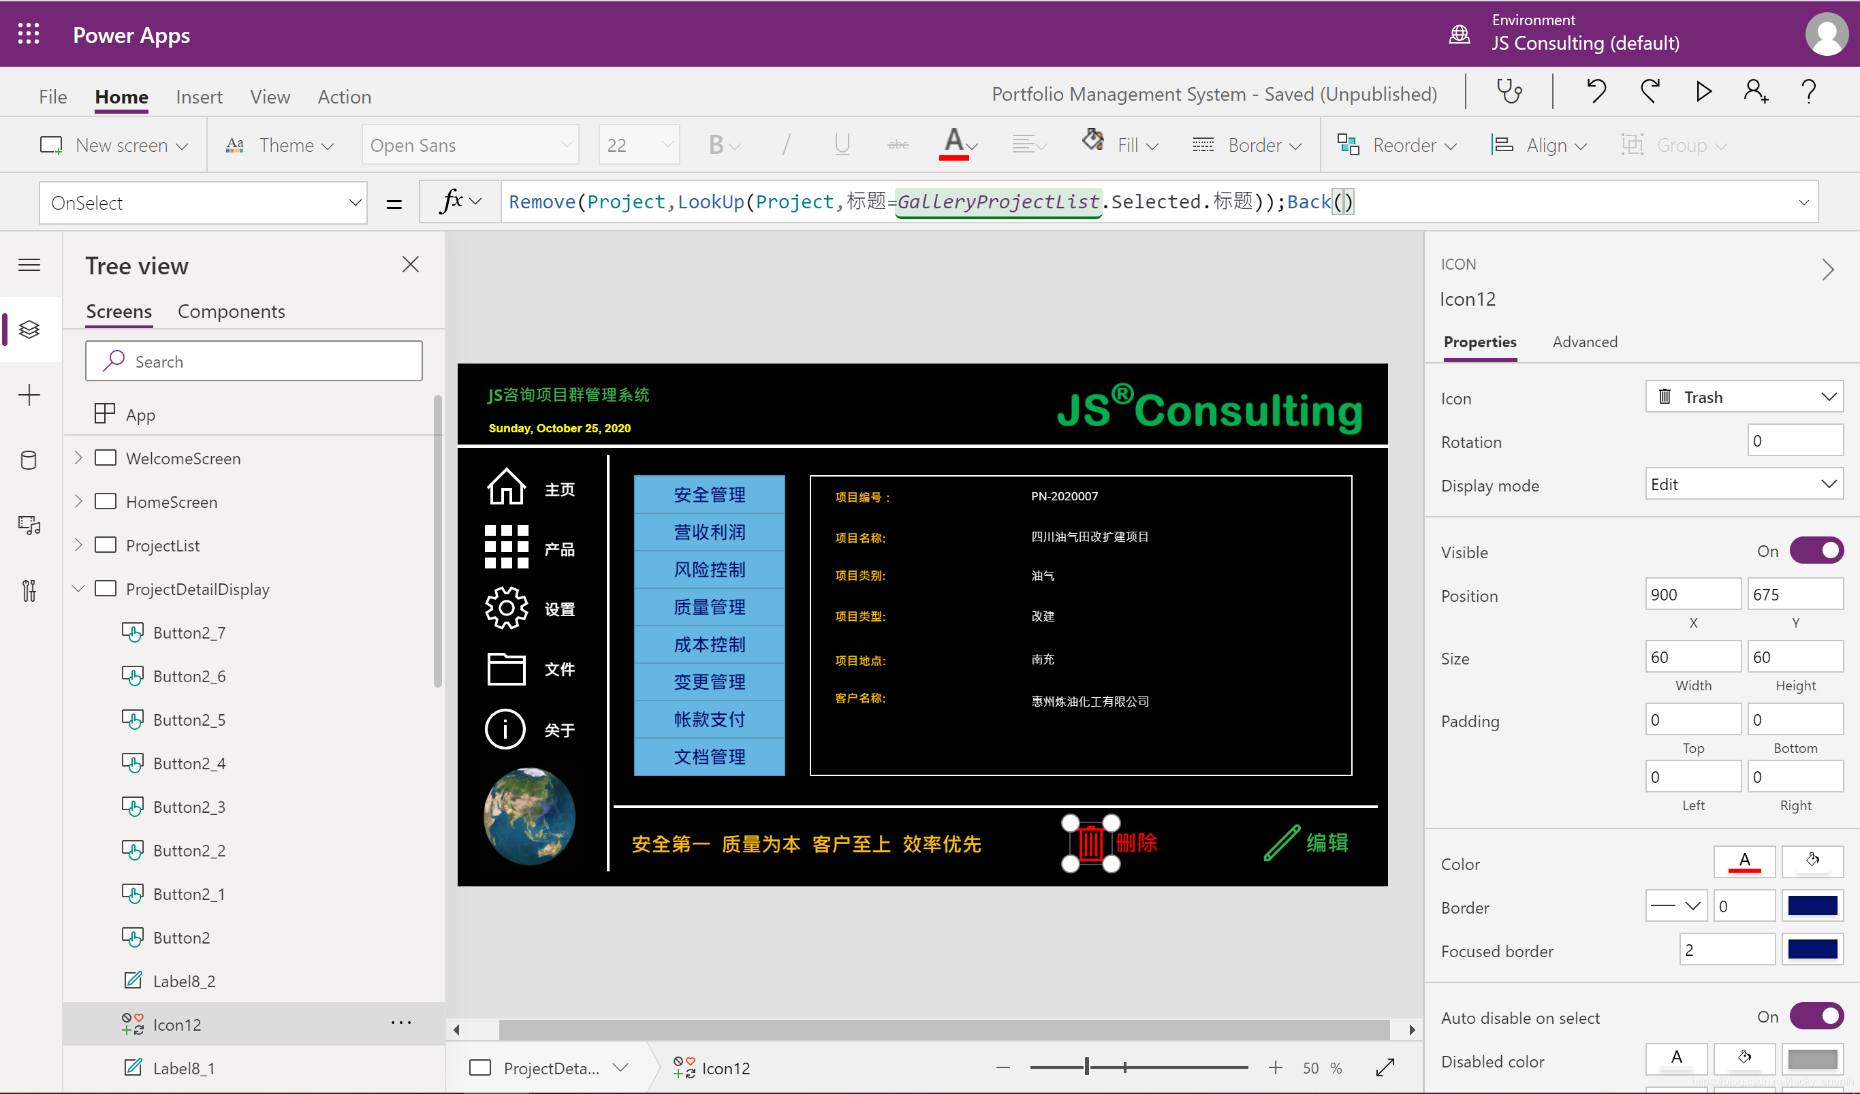1860x1094 pixels.
Task: Toggle Auto disable on select switch
Action: click(x=1816, y=1016)
